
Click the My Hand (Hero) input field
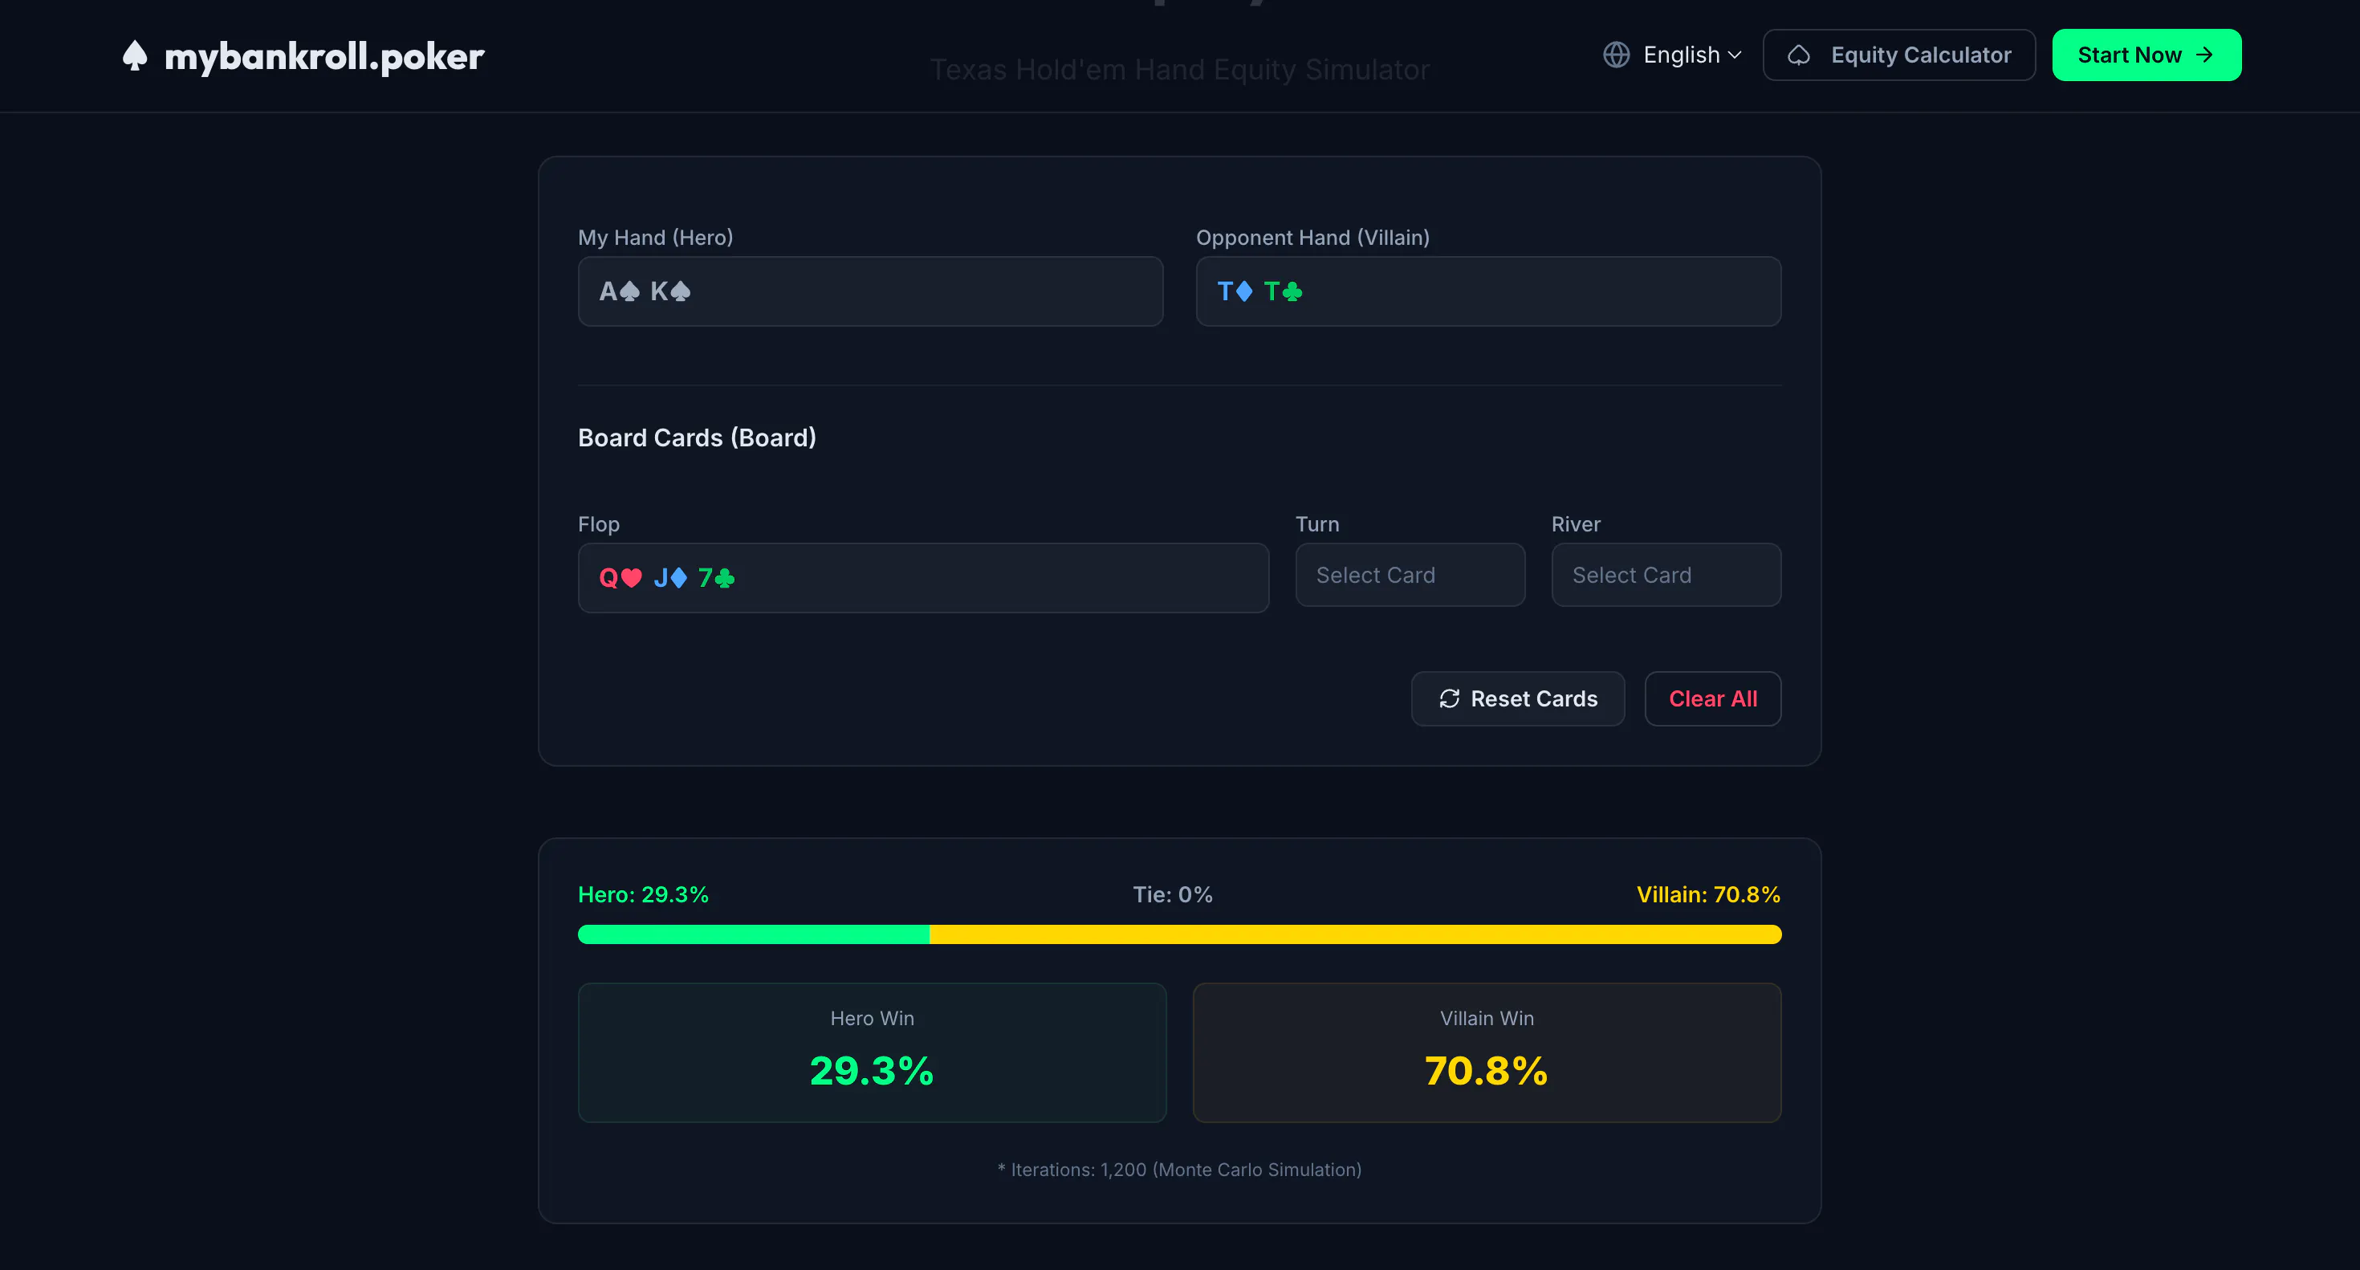(x=870, y=291)
